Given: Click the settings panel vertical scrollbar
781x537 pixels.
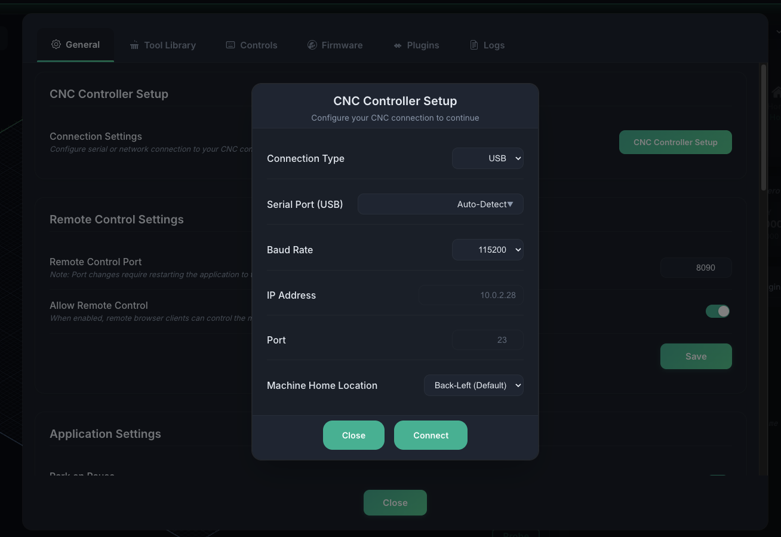Looking at the screenshot, I should [763, 128].
